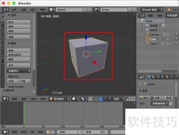Image resolution: width=179 pixels, height=135 pixels.
Task: Select the scale manipulator icon
Action: point(110,99)
